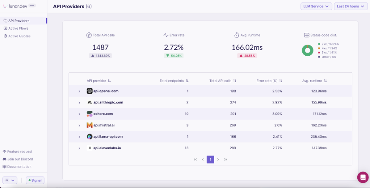Screen dimensions: 370x188
Task: Click cohere.com provider name
Action: click(103, 114)
